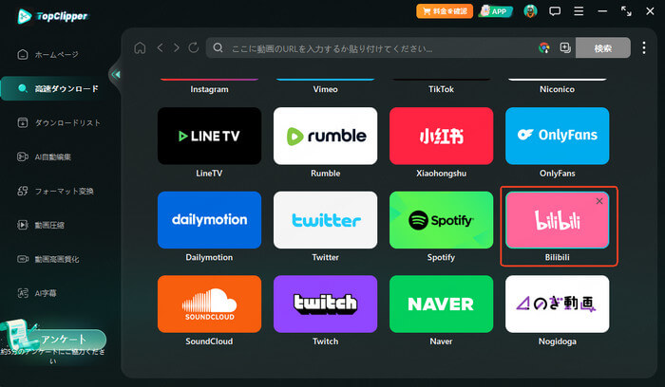Open AI自動編集 in sidebar
Viewport: 665px width, 387px height.
coord(44,157)
